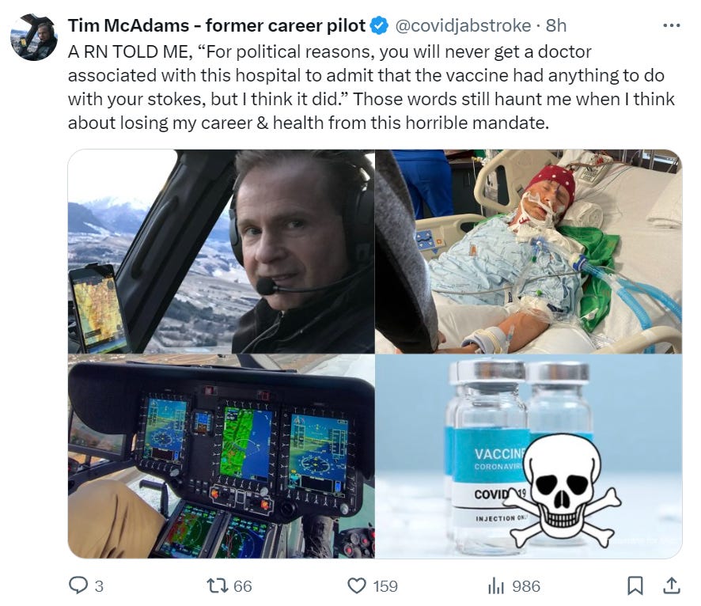
Task: Open the three-dot more options menu
Action: [672, 26]
